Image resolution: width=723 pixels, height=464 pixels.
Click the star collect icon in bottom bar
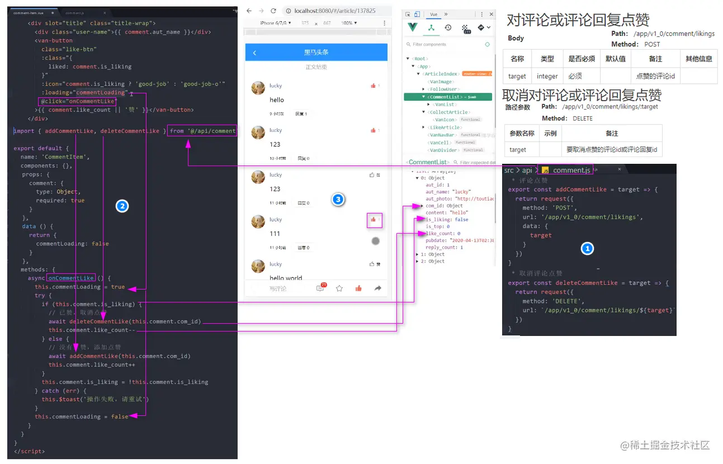tap(339, 288)
